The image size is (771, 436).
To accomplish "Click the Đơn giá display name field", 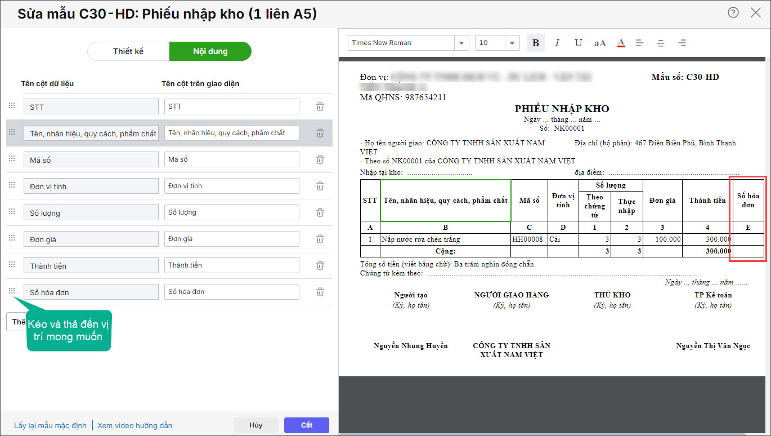I will point(231,239).
